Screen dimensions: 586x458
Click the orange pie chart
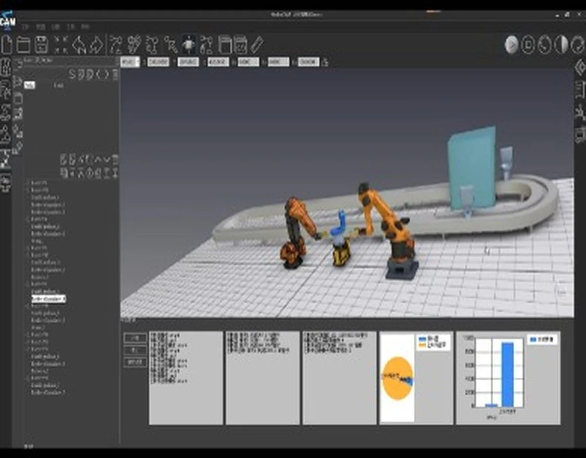pyautogui.click(x=397, y=378)
